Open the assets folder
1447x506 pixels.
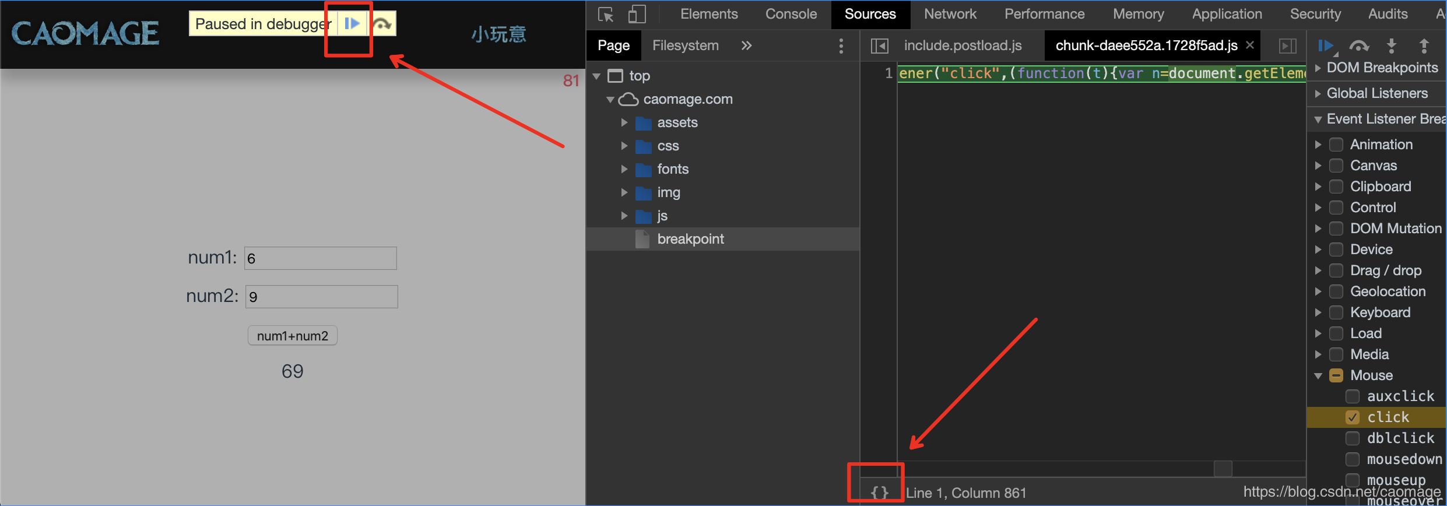point(677,122)
